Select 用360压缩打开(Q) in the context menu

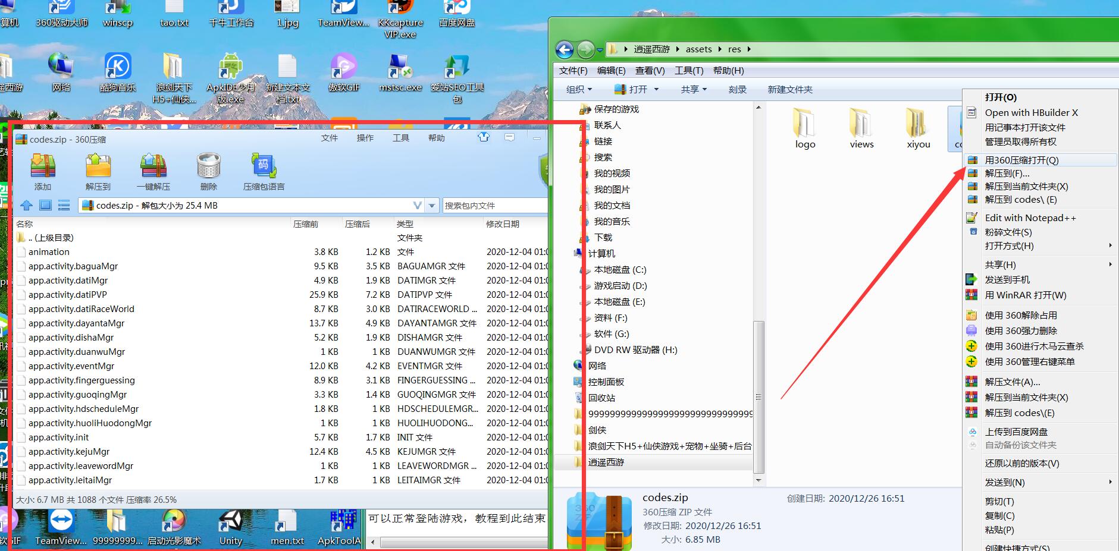(1021, 160)
